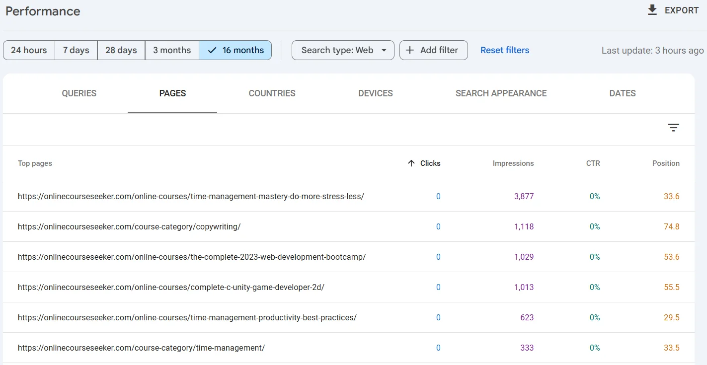
Task: Sort table by Position column header
Action: [665, 163]
